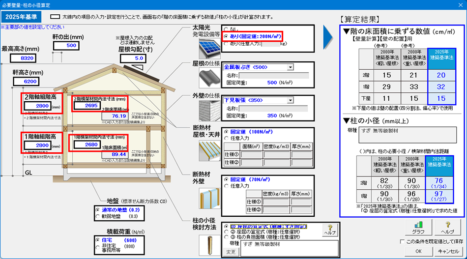Open column method ヘルプ question icon
The width and height of the screenshot is (467, 259).
point(330,230)
